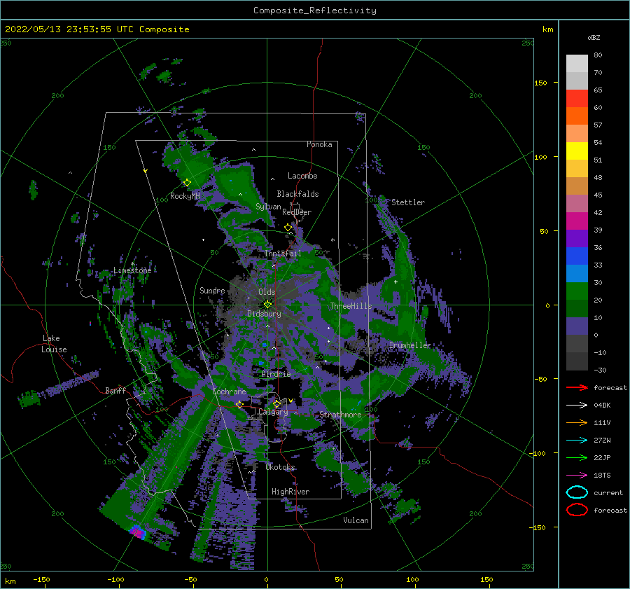Click the Lake Louise label
The height and width of the screenshot is (589, 630).
[54, 344]
